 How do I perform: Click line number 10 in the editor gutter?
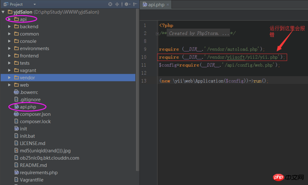pos(144,57)
